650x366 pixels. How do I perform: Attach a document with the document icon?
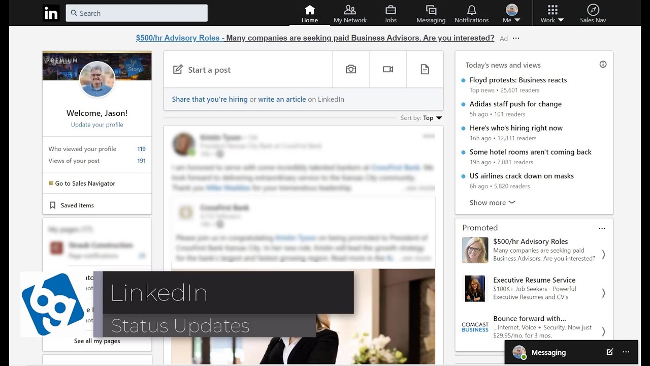[x=425, y=69]
